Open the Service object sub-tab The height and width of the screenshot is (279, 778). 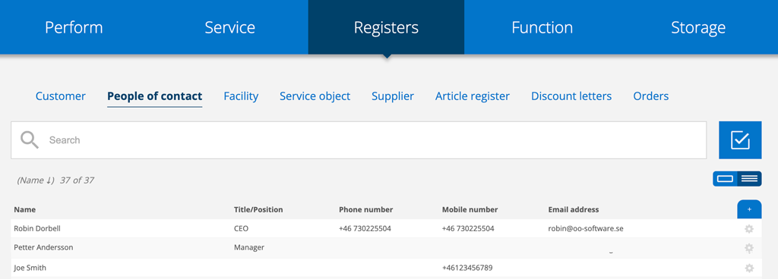click(315, 96)
